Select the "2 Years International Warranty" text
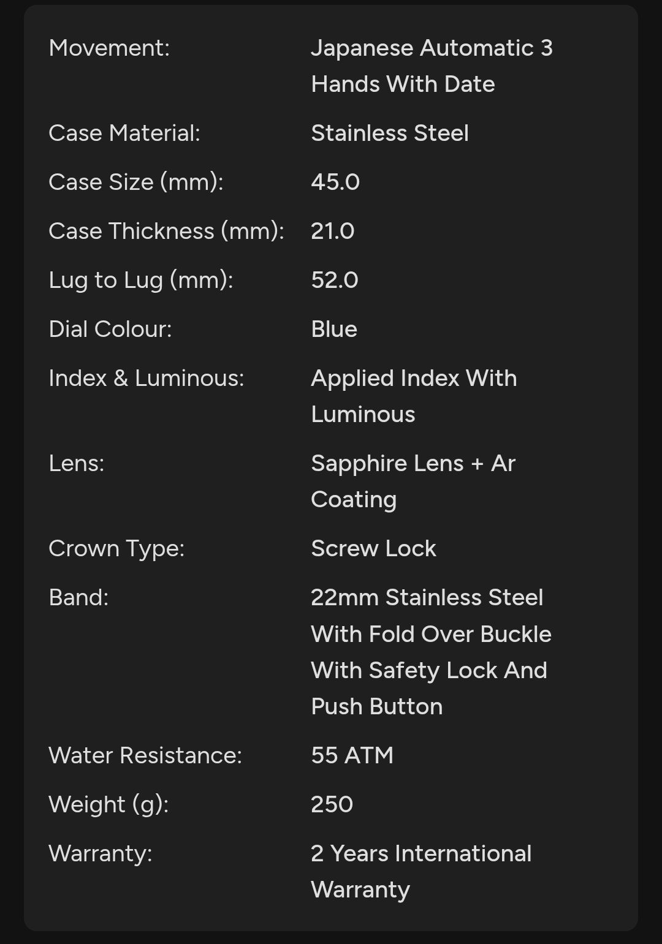The image size is (662, 944). coord(421,872)
